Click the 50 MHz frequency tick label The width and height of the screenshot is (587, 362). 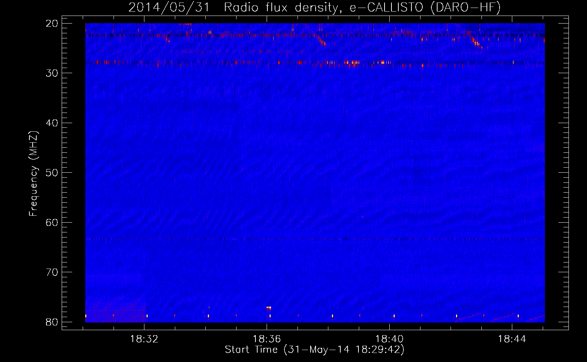click(52, 173)
